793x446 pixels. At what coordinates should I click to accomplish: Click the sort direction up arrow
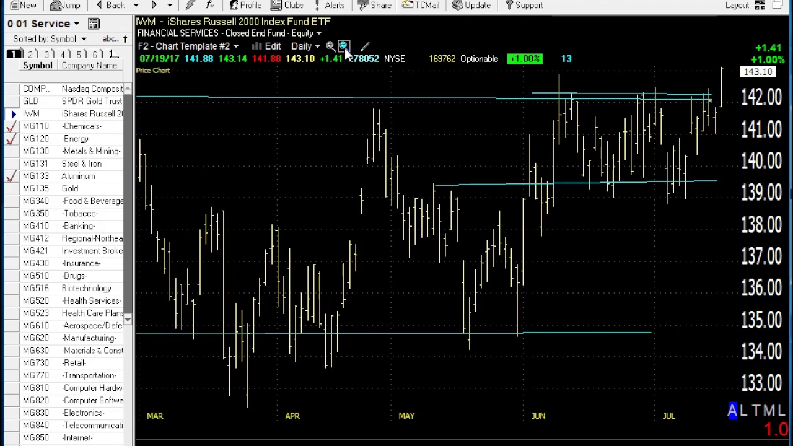point(125,39)
